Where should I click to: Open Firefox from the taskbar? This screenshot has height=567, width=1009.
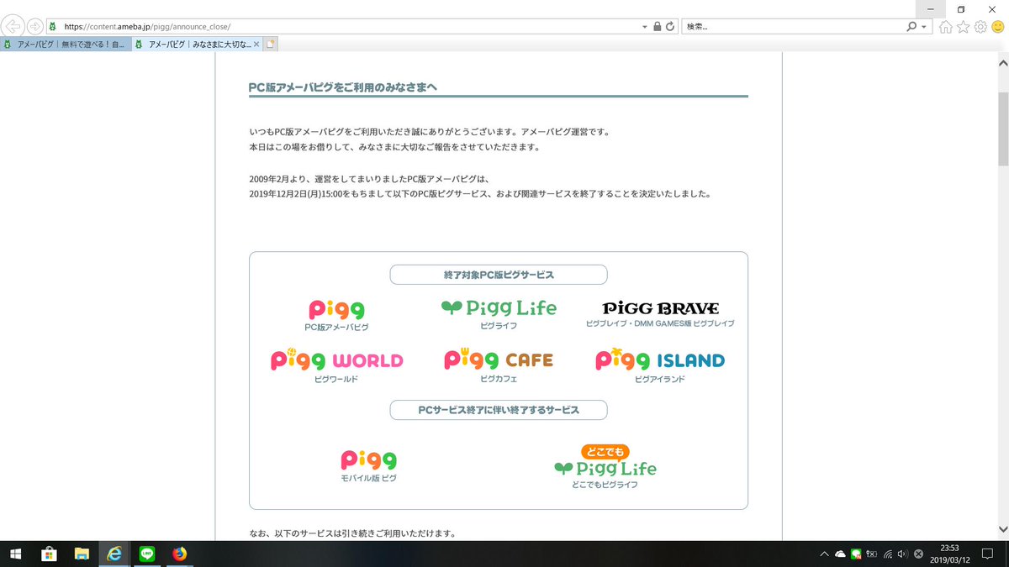coord(179,554)
